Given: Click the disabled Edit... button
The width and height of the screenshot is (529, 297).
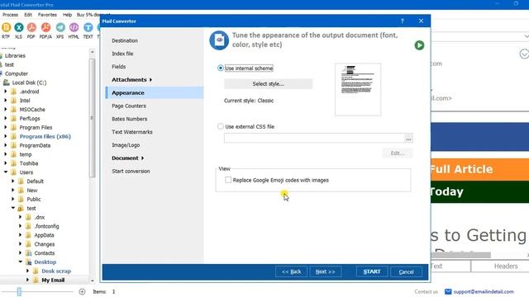Looking at the screenshot, I should [x=398, y=153].
